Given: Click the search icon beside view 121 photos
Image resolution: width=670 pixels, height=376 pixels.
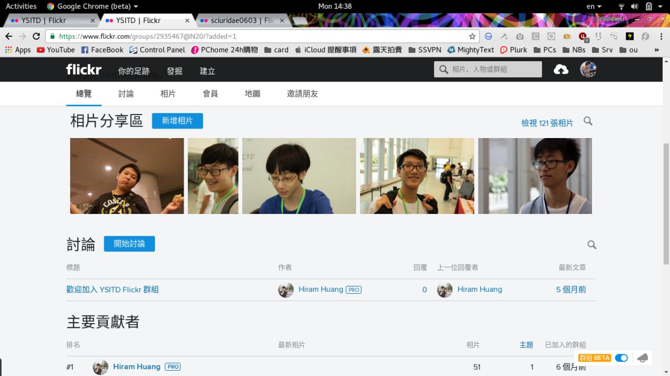Looking at the screenshot, I should tap(588, 121).
